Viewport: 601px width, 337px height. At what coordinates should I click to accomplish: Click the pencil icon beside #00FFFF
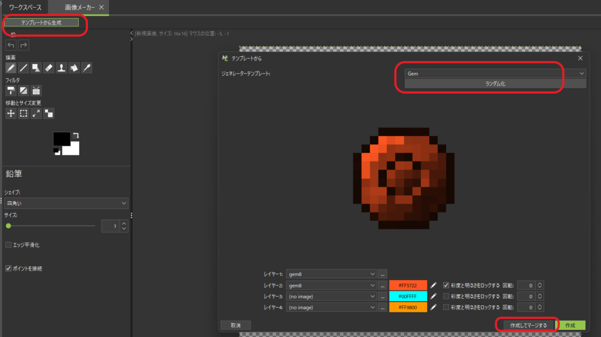[434, 296]
